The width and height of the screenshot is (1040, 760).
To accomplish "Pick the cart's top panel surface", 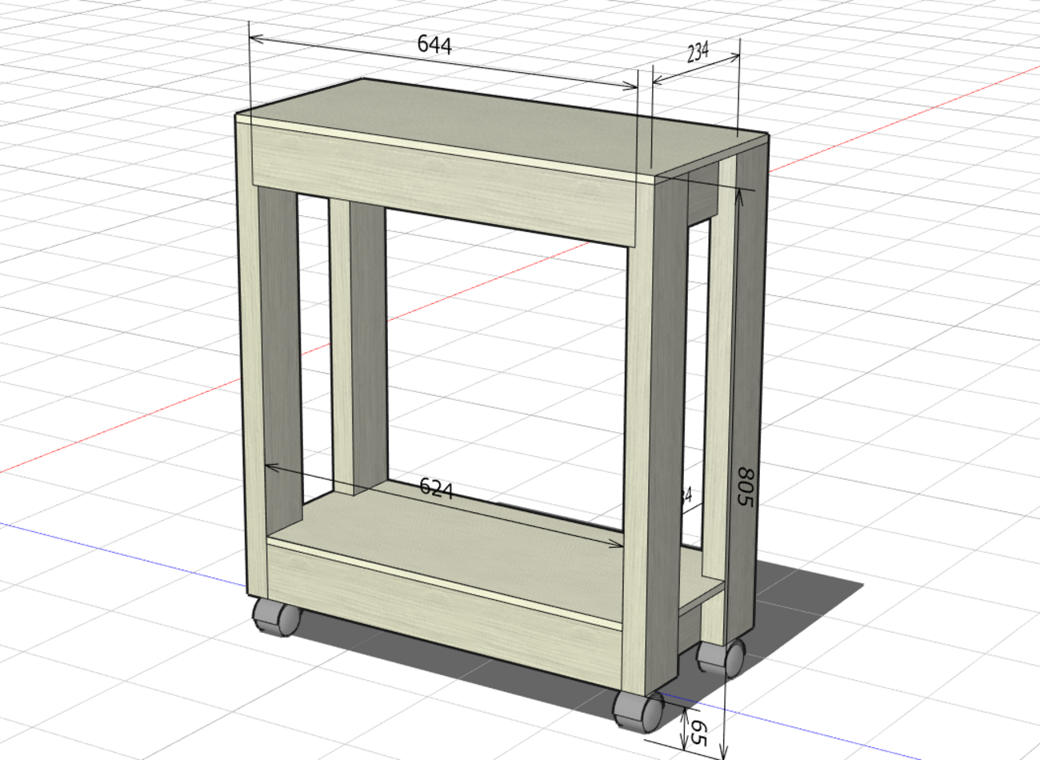I will point(504,126).
